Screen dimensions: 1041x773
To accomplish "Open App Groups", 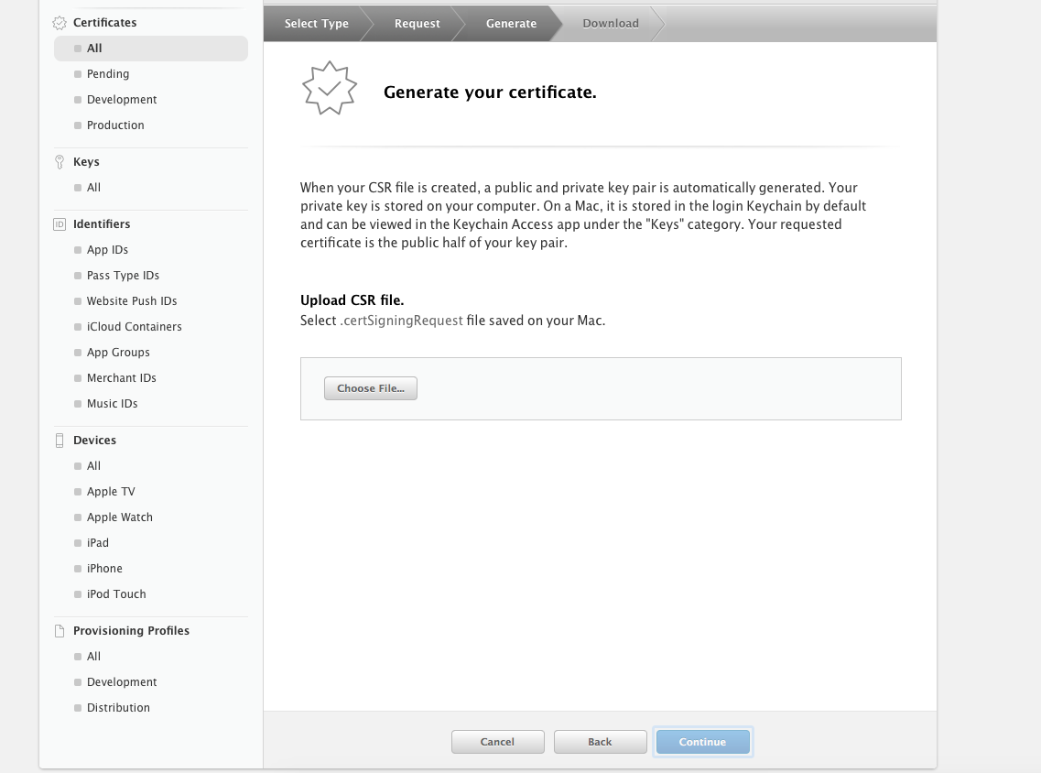I will [118, 353].
